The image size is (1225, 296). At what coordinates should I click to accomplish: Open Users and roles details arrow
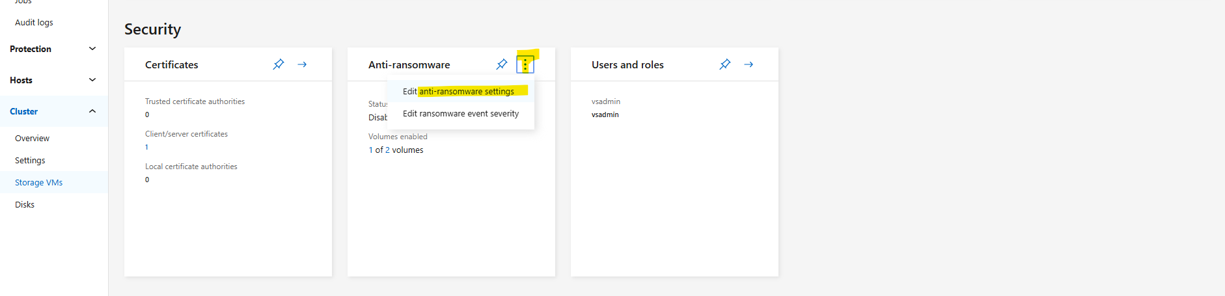749,64
